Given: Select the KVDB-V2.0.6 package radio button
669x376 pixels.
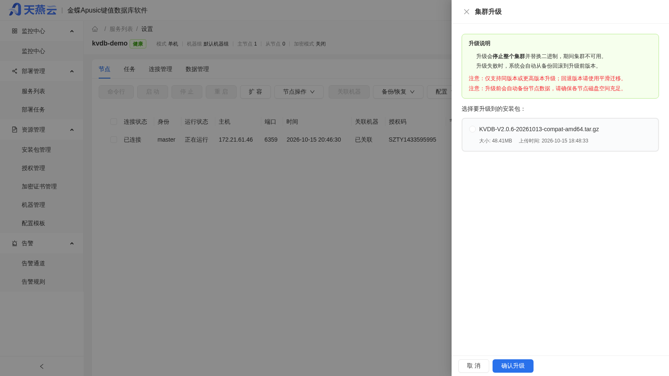Looking at the screenshot, I should click(x=472, y=129).
